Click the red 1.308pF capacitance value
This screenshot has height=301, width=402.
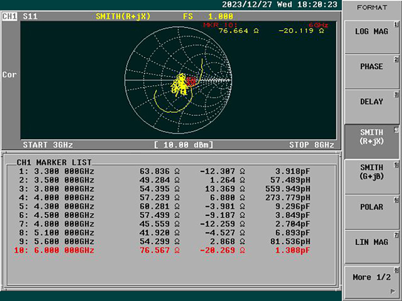293,250
